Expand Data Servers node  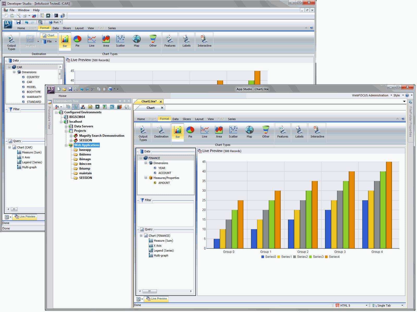pos(66,127)
